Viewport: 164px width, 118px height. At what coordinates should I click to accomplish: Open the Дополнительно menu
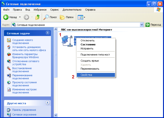pos(72,10)
